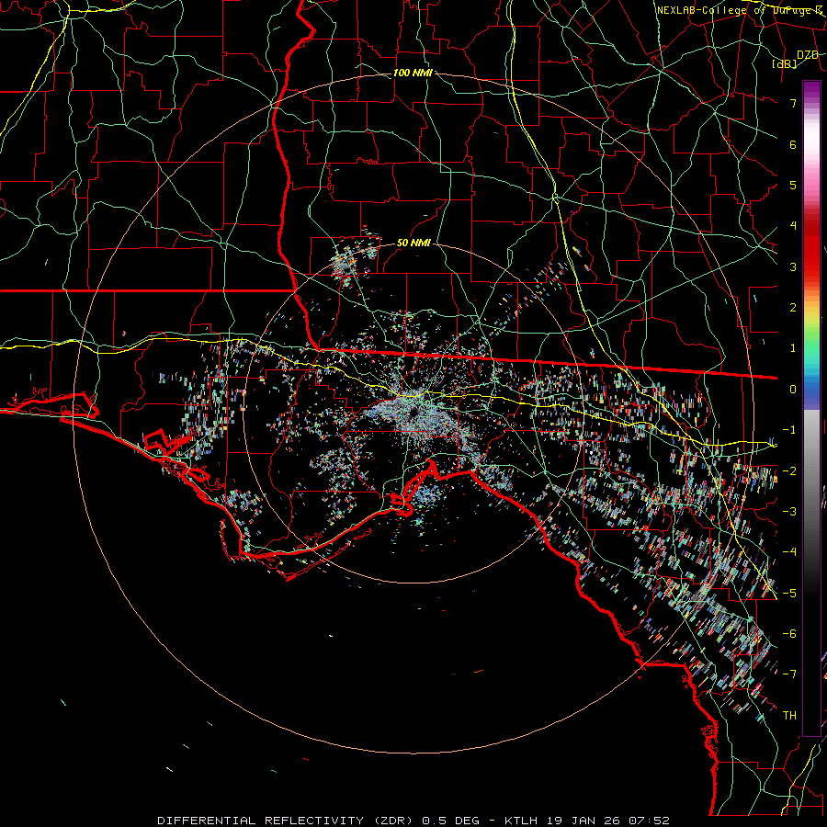The image size is (827, 827).
Task: Click the ZDR color scale bar
Action: [811, 408]
